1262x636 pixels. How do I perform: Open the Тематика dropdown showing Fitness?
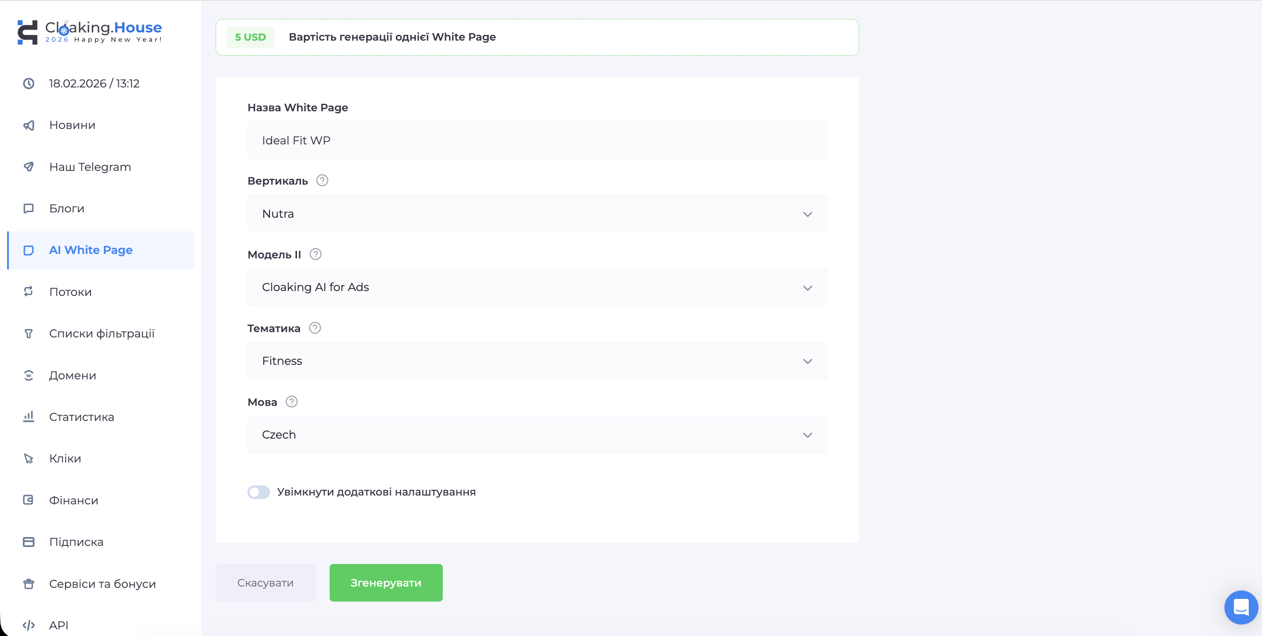(537, 361)
